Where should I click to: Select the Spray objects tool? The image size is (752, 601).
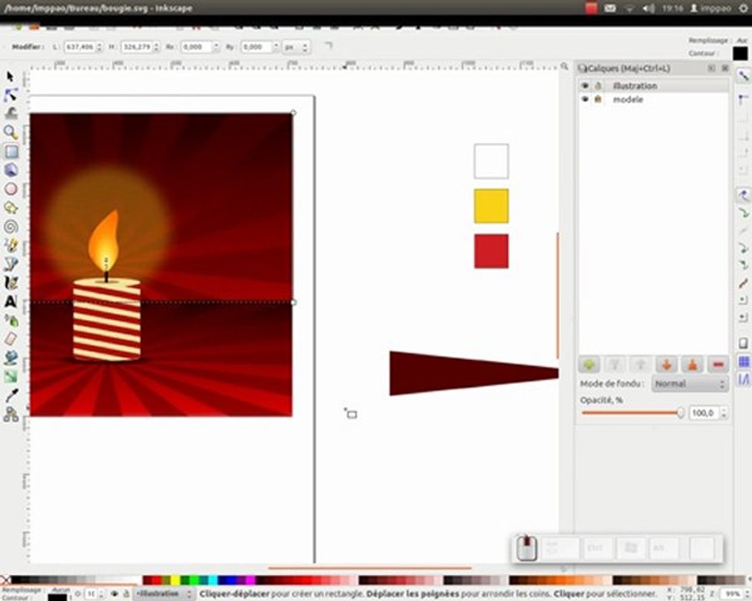tap(11, 321)
